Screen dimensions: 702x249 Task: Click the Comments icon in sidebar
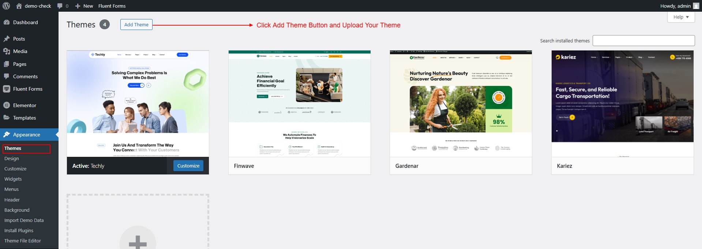click(7, 76)
